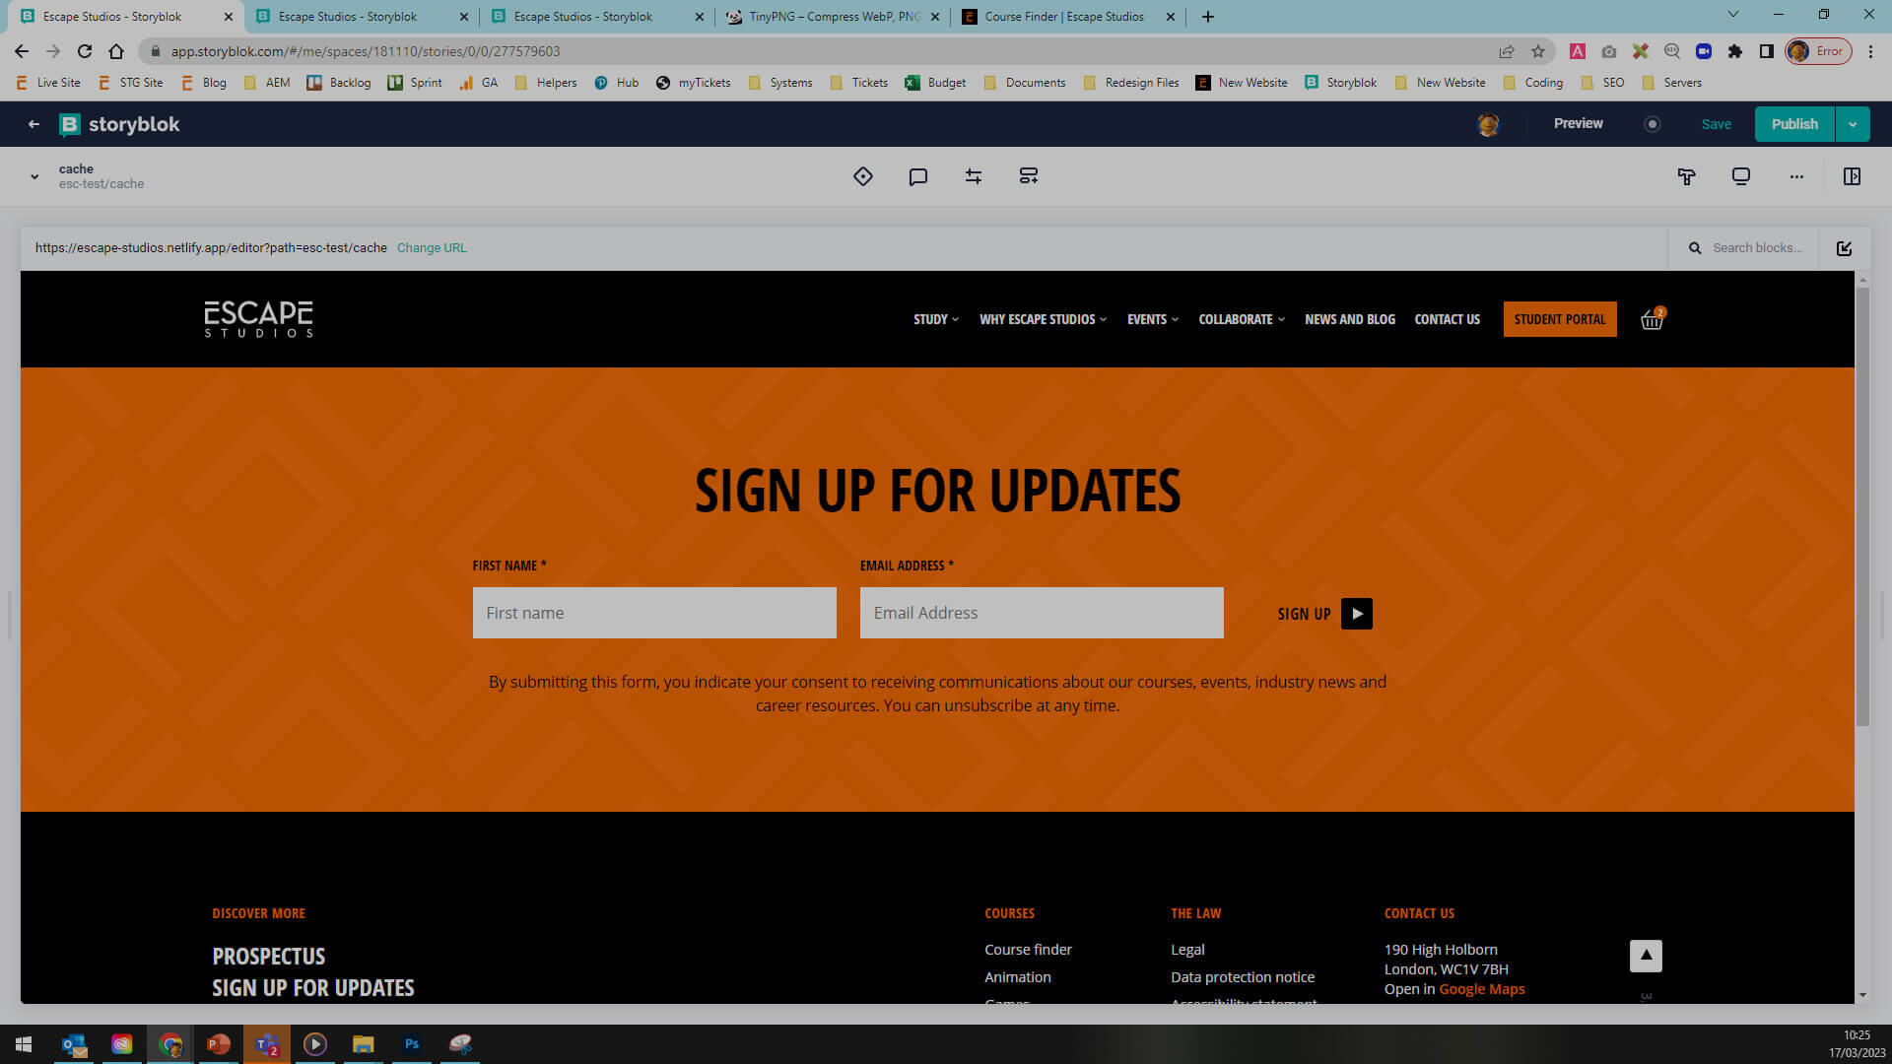Open the Storyblok bookmark folder
The height and width of the screenshot is (1064, 1892).
[1341, 83]
